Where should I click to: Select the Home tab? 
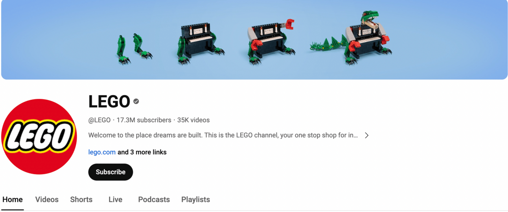(13, 199)
